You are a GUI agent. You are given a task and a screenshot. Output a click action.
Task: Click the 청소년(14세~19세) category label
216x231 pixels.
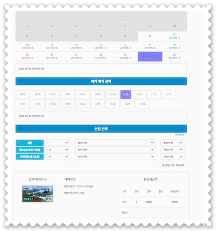point(30,150)
